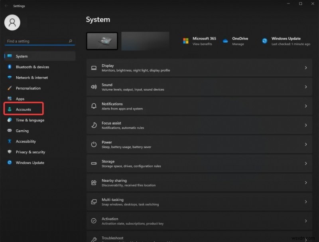The image size is (319, 242).
Task: Click the Nearby sharing icon
Action: [x=94, y=182]
